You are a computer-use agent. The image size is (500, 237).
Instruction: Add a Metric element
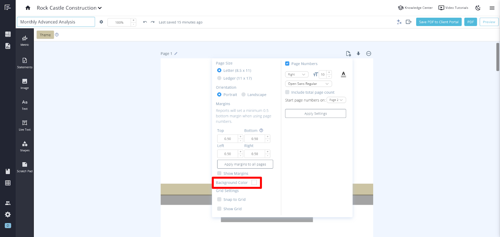point(25,41)
